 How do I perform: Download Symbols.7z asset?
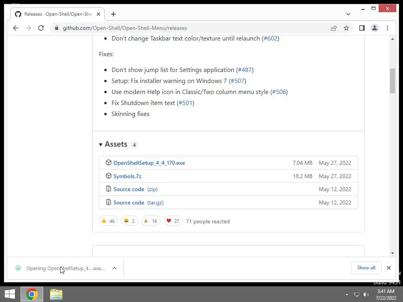coord(127,176)
